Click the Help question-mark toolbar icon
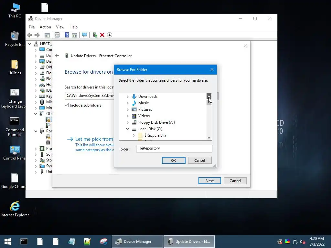This screenshot has width=331, height=248. (67, 35)
